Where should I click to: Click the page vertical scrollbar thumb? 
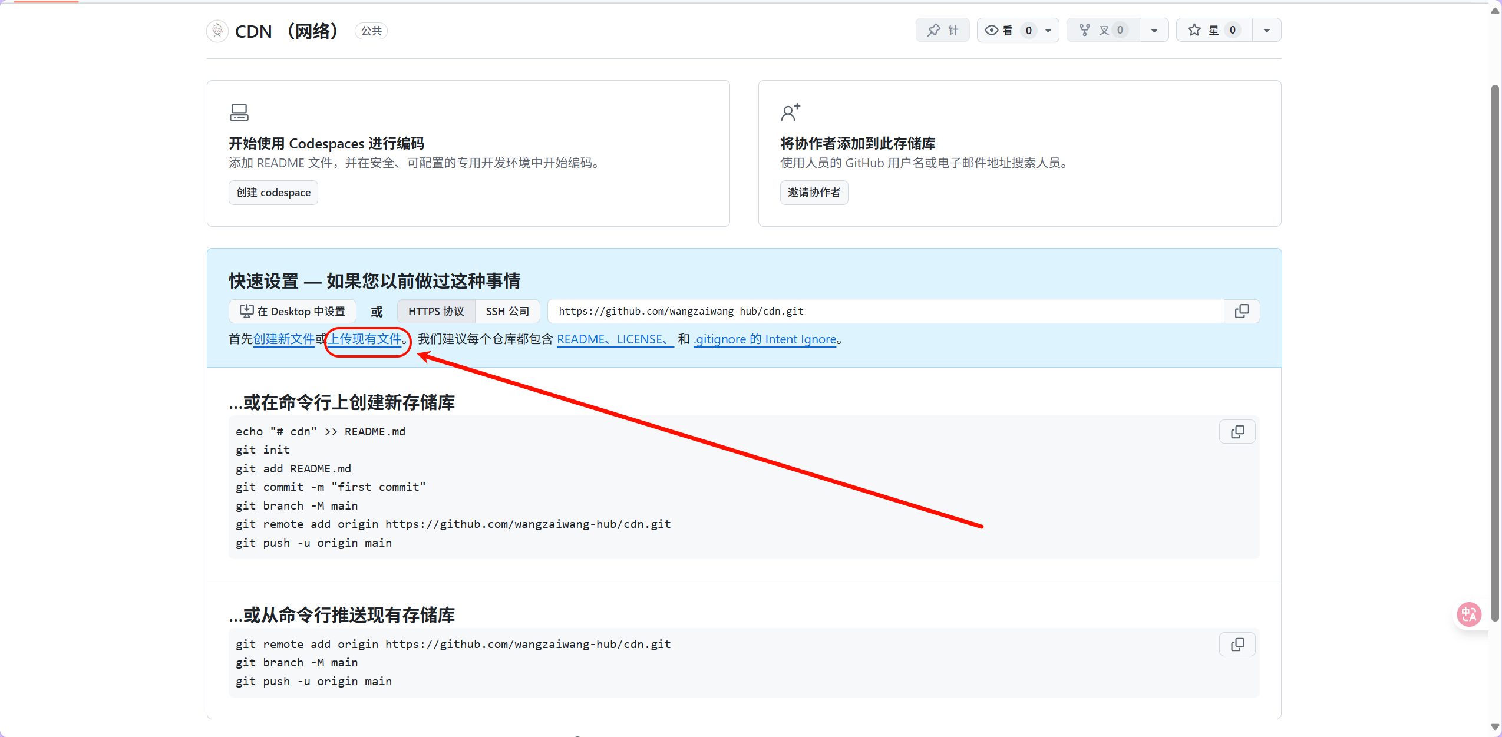pyautogui.click(x=1495, y=353)
